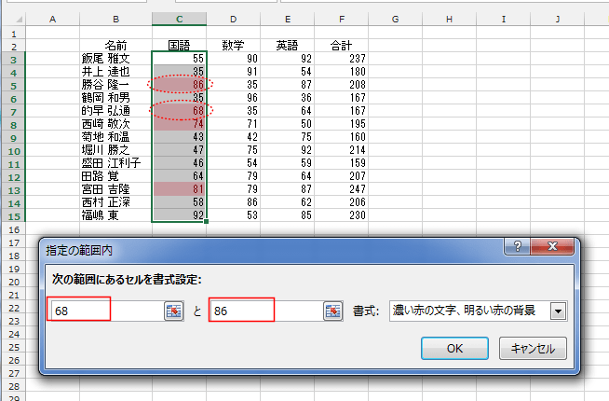Click the range selector icon beside the 68 field

coord(173,311)
